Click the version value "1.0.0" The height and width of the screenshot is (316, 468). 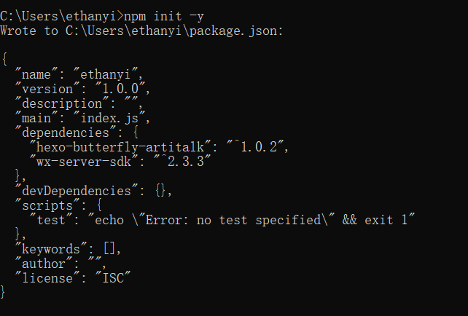120,89
